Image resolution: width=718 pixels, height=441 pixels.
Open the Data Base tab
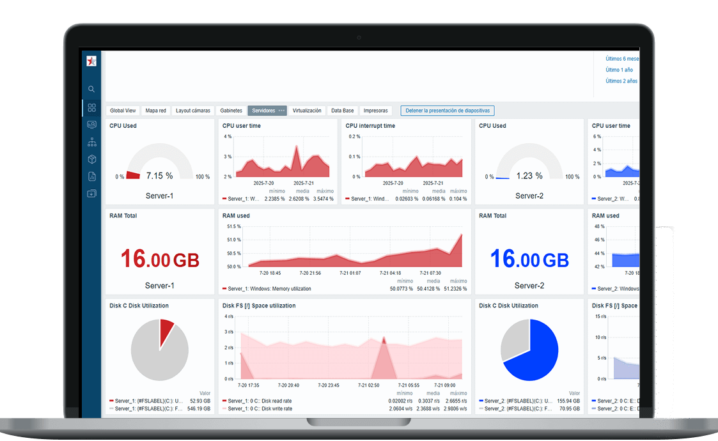pyautogui.click(x=343, y=111)
